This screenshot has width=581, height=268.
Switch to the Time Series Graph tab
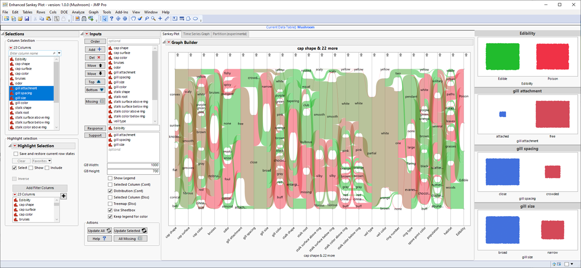point(196,34)
